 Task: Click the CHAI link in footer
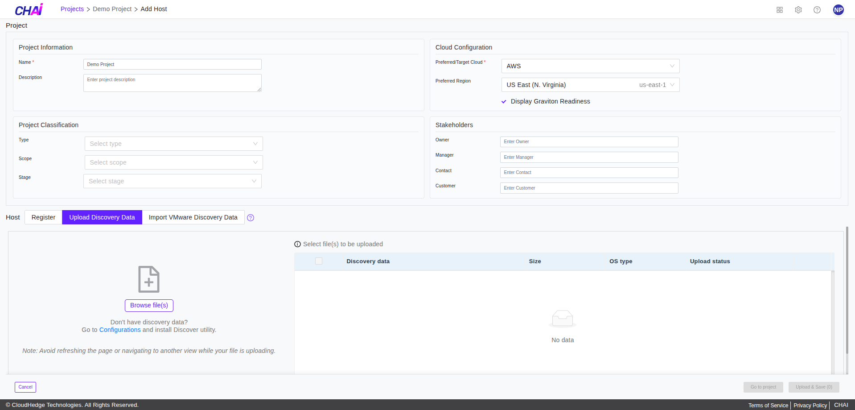[x=841, y=405]
